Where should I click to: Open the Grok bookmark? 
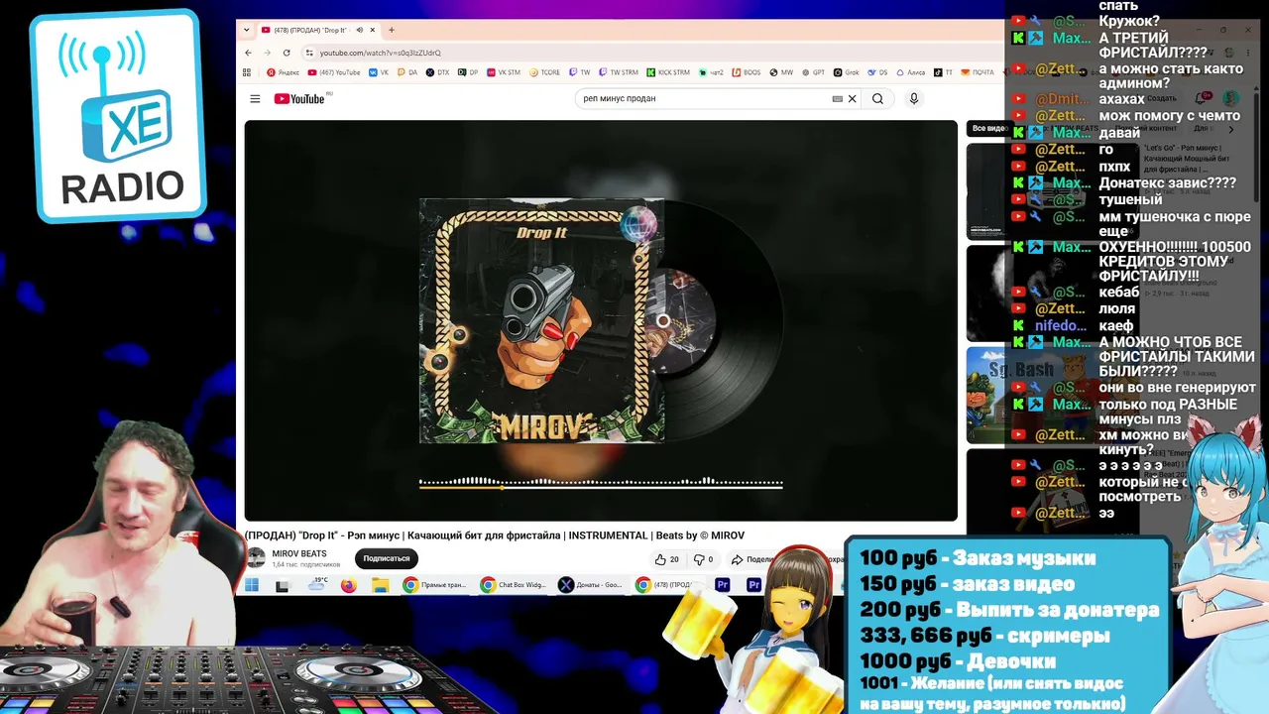846,72
